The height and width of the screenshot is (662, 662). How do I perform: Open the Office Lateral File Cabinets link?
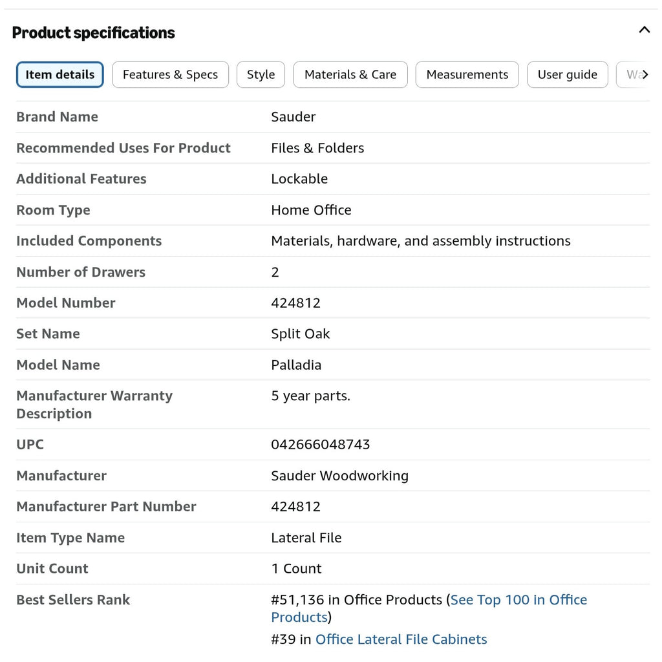point(401,639)
